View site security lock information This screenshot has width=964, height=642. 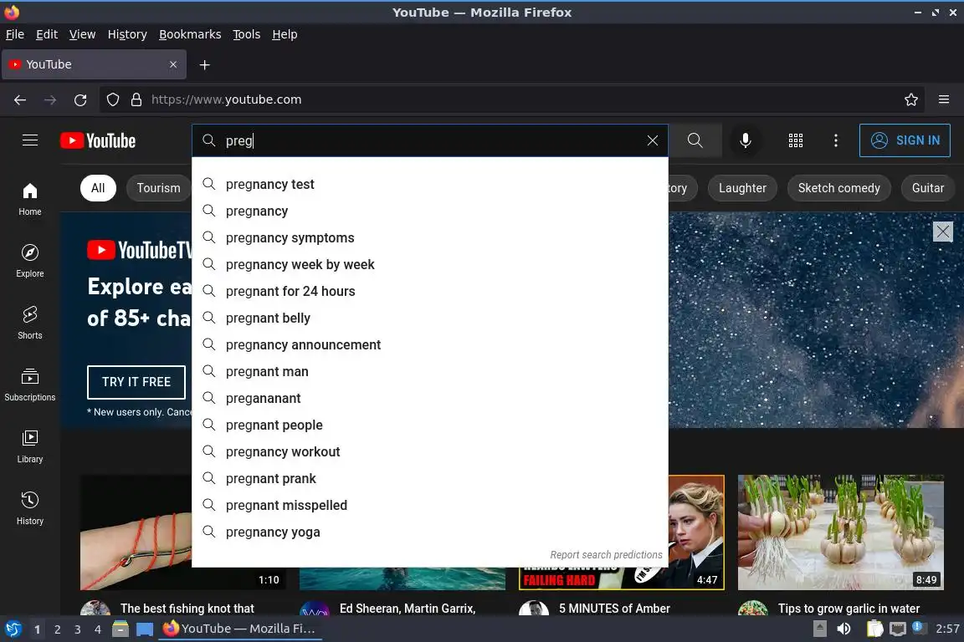point(136,99)
